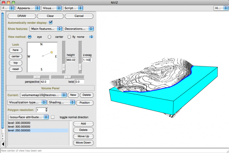Image resolution: width=229 pixels, height=153 pixels.
Task: Select the eye view method radio button
Action: pyautogui.click(x=30, y=37)
